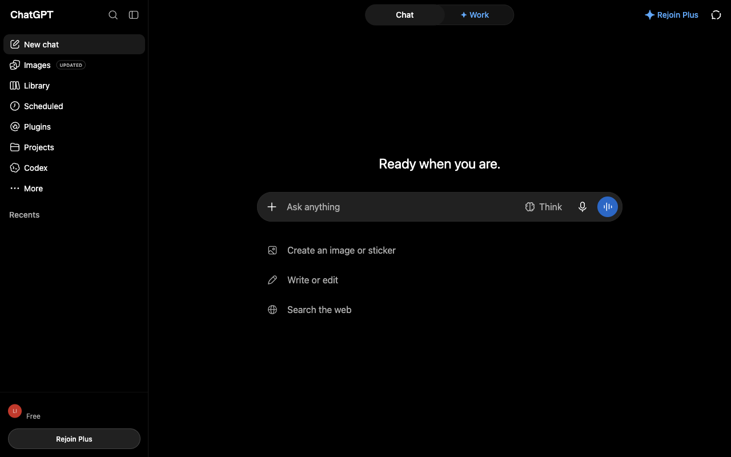The height and width of the screenshot is (457, 731).
Task: Click the Ready when you are heading
Action: 440,164
